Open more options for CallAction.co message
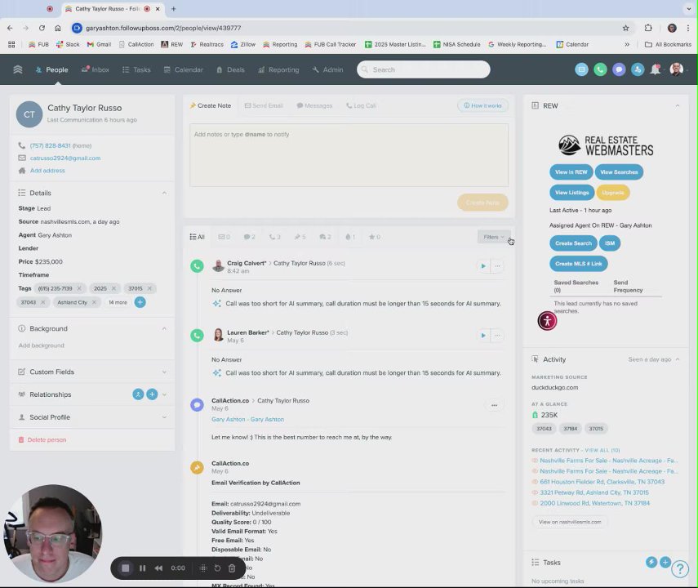This screenshot has width=698, height=588. (x=494, y=405)
